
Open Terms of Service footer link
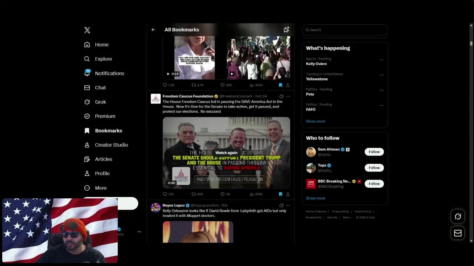[316, 212]
